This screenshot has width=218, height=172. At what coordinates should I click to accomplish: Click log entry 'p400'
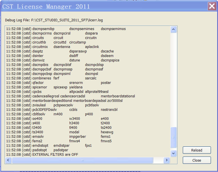89,114
